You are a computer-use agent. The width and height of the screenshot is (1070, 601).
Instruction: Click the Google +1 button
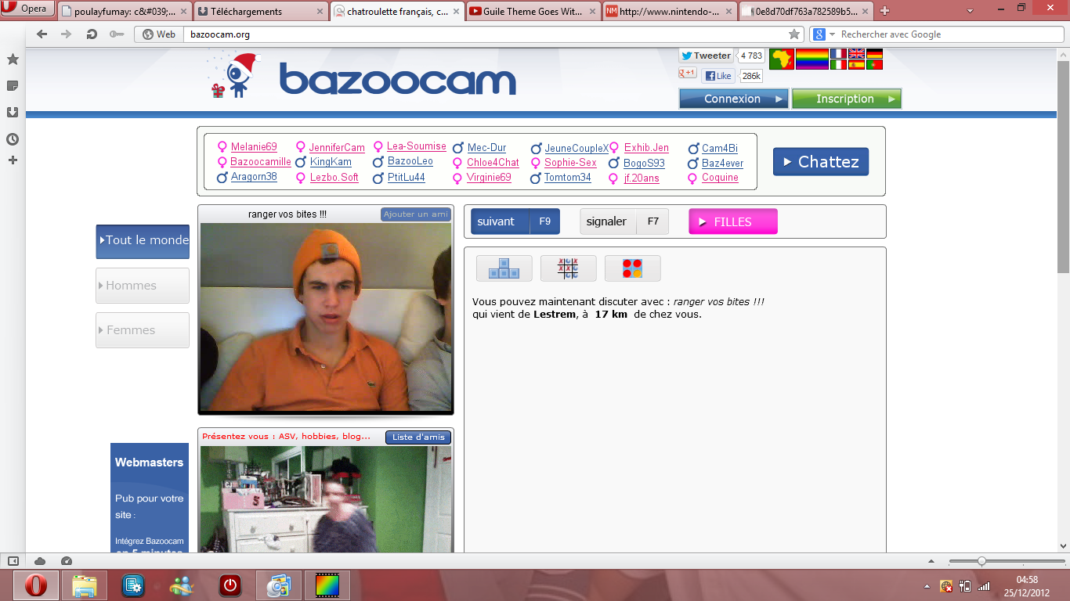[688, 74]
